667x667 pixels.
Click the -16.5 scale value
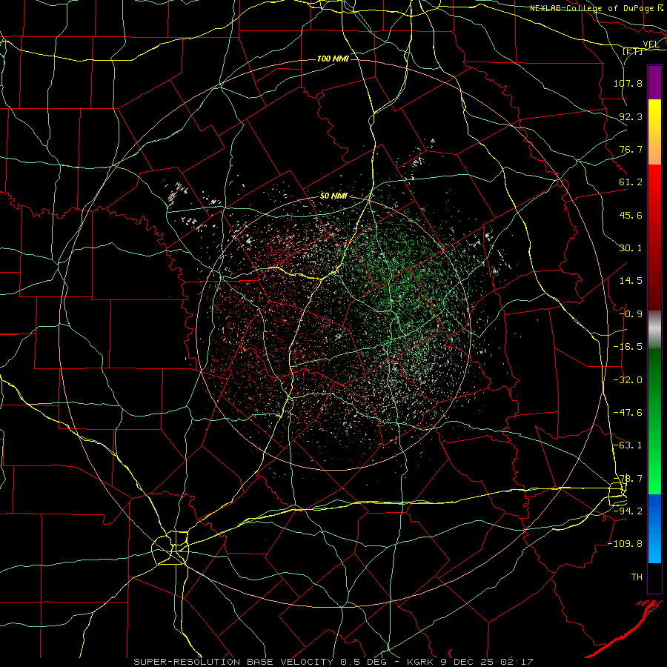click(628, 347)
